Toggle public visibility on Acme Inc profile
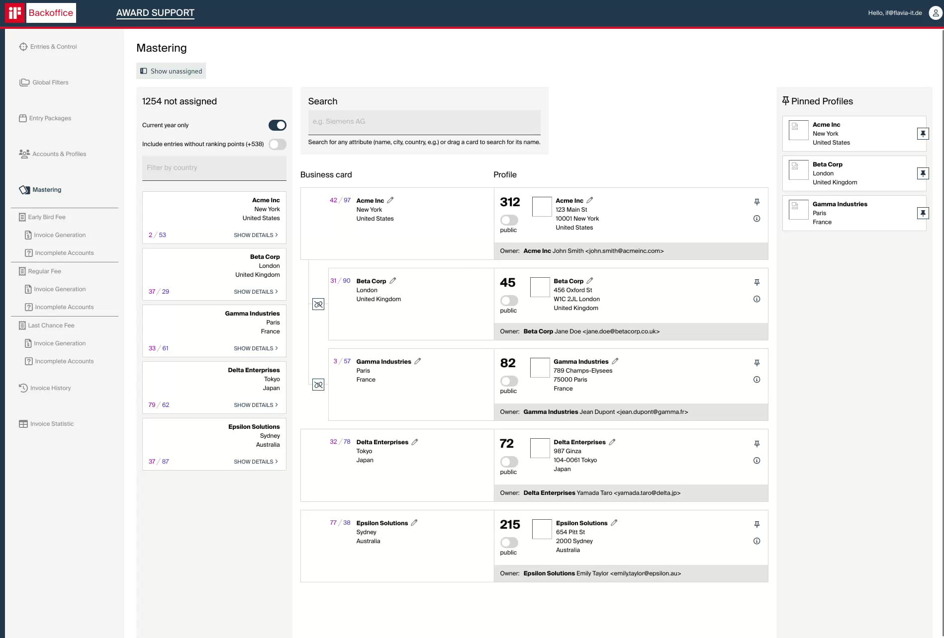The image size is (944, 638). click(x=508, y=219)
